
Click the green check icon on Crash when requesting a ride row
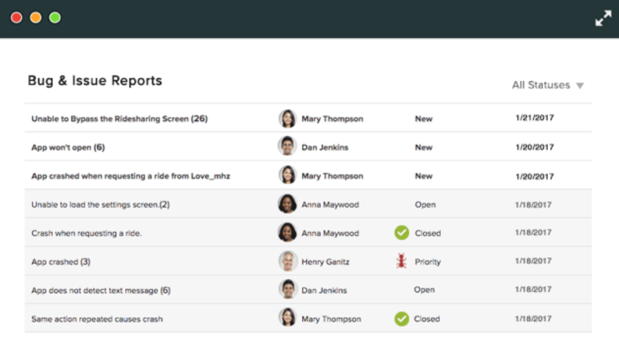click(x=402, y=233)
